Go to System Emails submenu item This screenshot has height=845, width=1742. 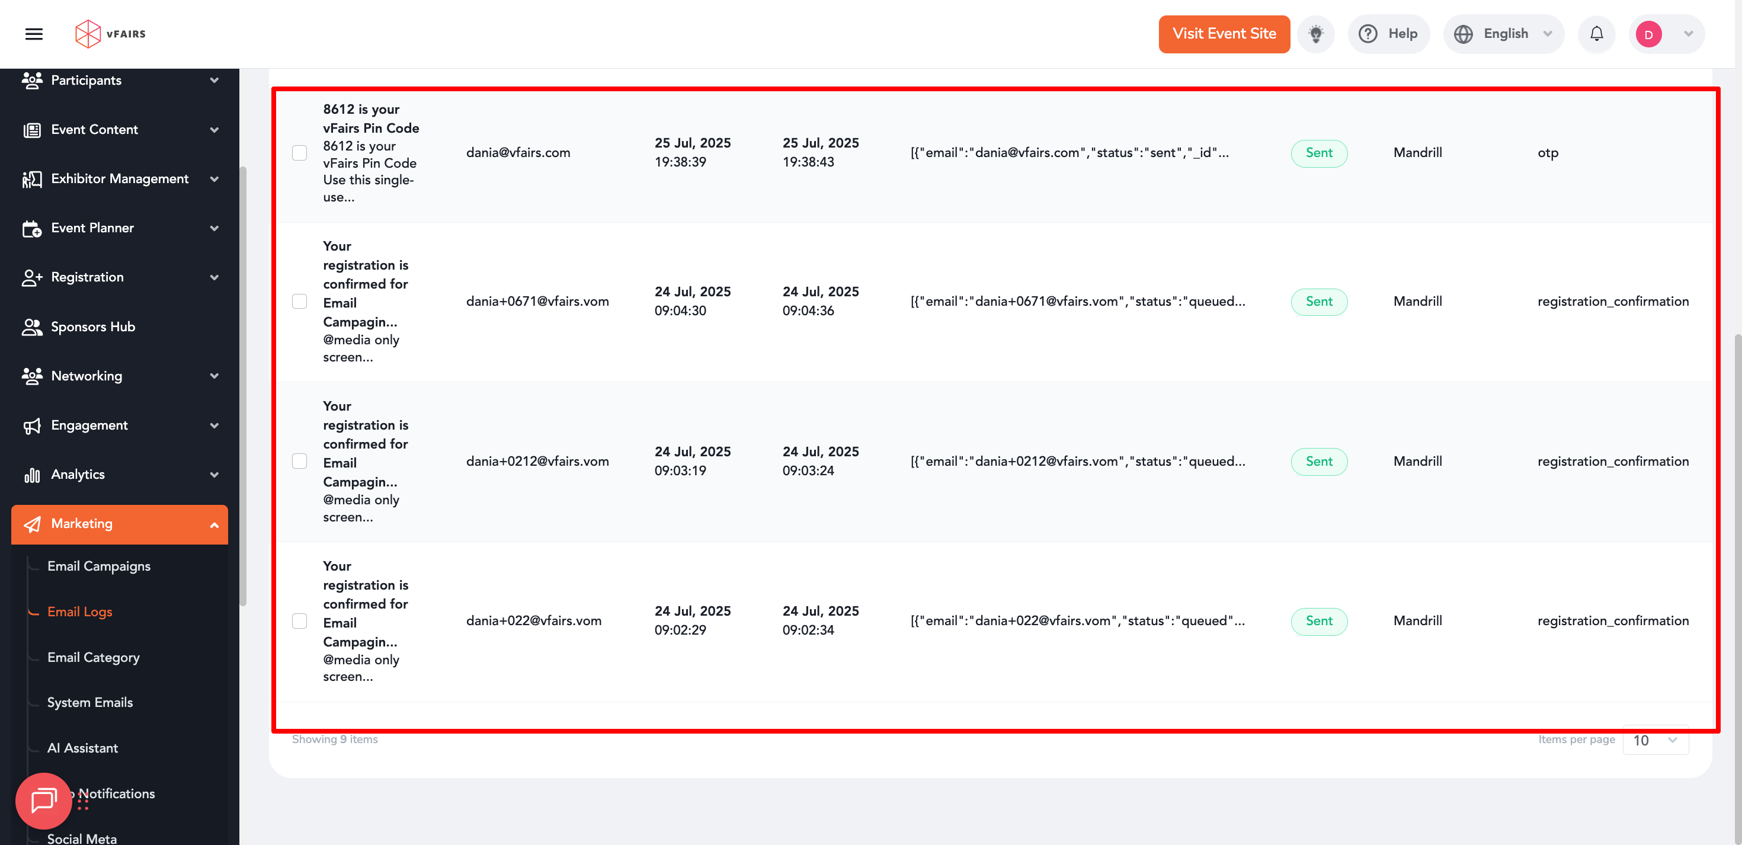[90, 702]
